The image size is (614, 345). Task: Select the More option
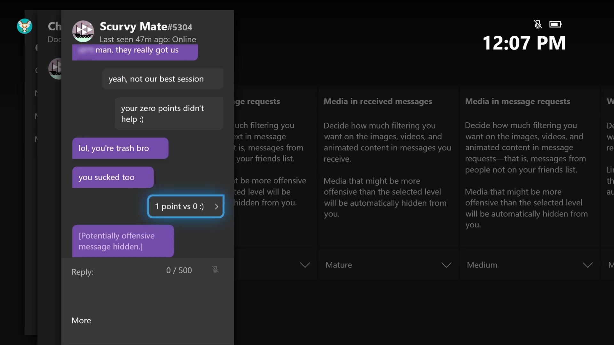click(81, 320)
